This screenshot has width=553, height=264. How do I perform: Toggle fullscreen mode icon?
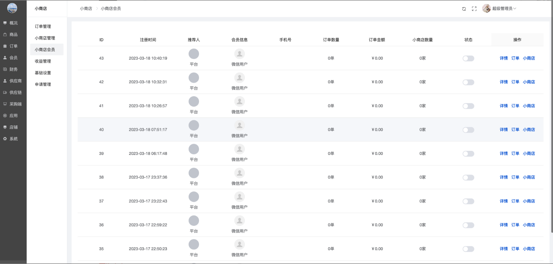[474, 9]
